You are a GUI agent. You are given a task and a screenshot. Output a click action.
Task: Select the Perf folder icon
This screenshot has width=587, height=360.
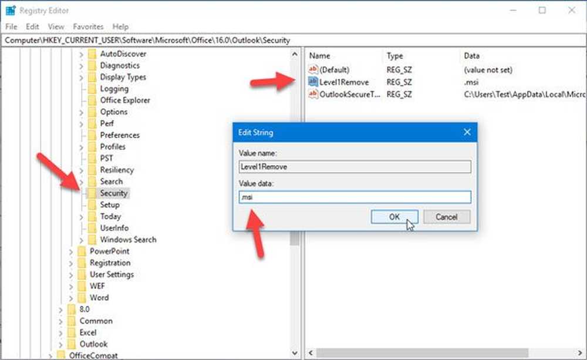coord(92,123)
